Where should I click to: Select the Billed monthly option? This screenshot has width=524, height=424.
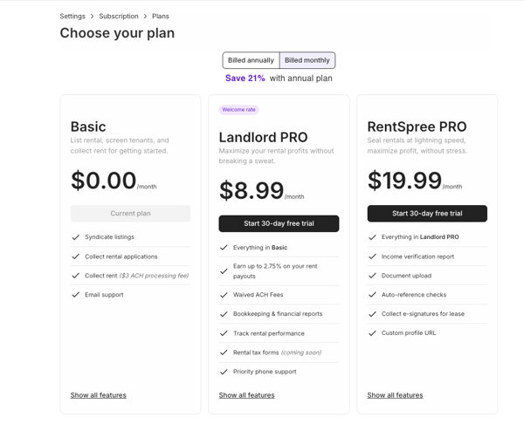click(307, 60)
